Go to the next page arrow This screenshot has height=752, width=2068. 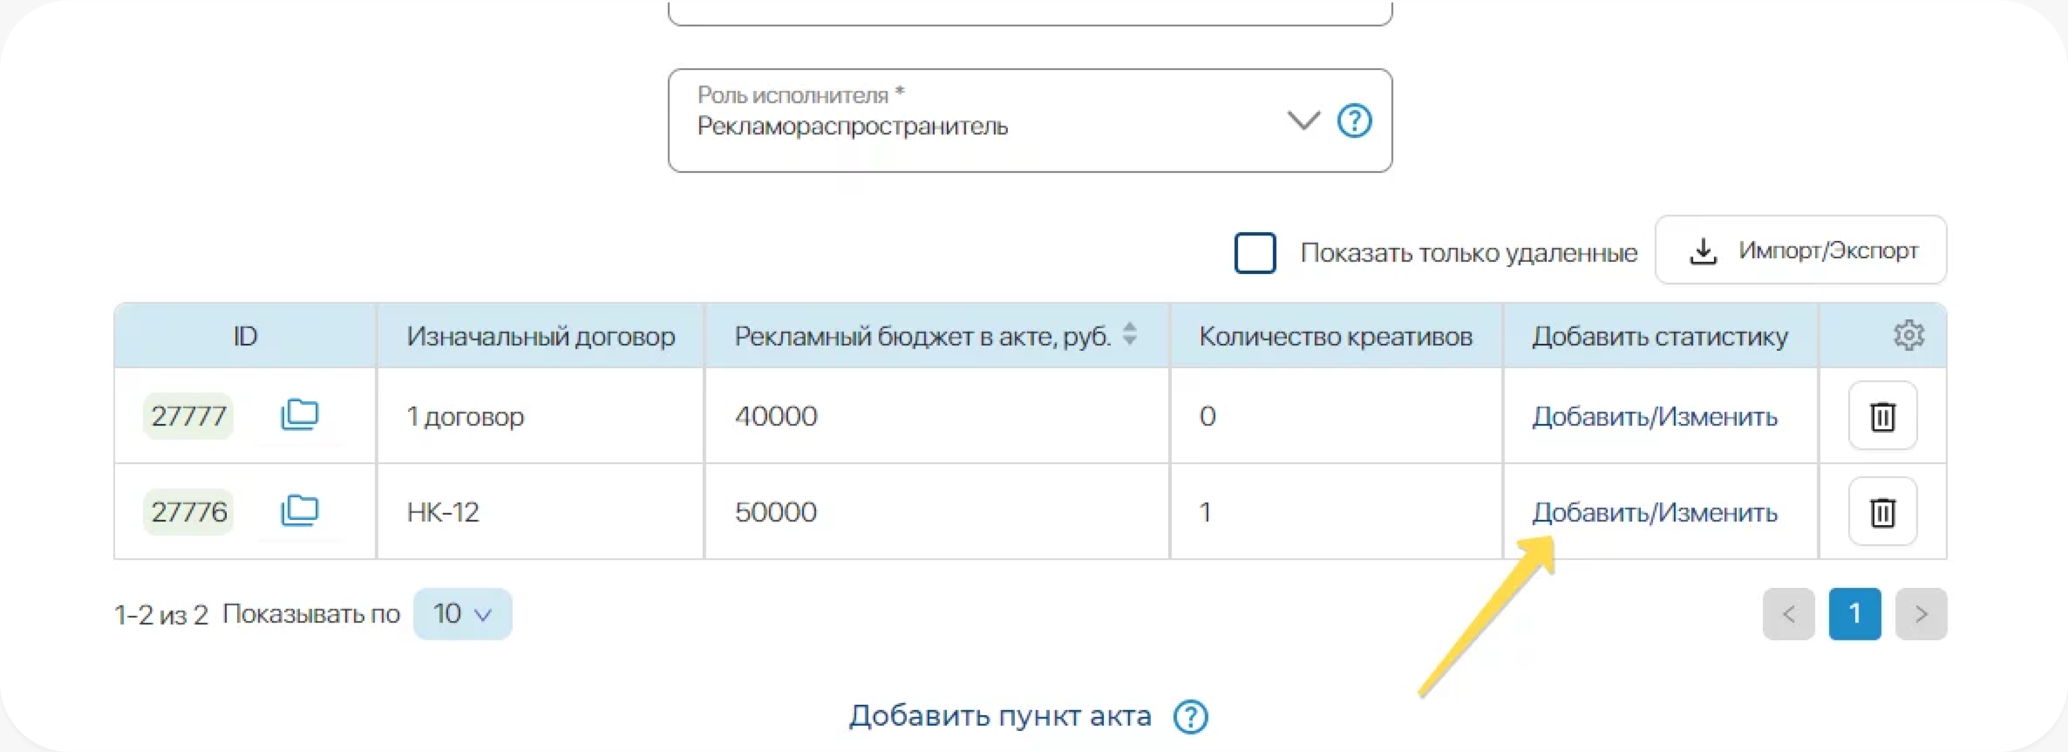tap(1921, 614)
